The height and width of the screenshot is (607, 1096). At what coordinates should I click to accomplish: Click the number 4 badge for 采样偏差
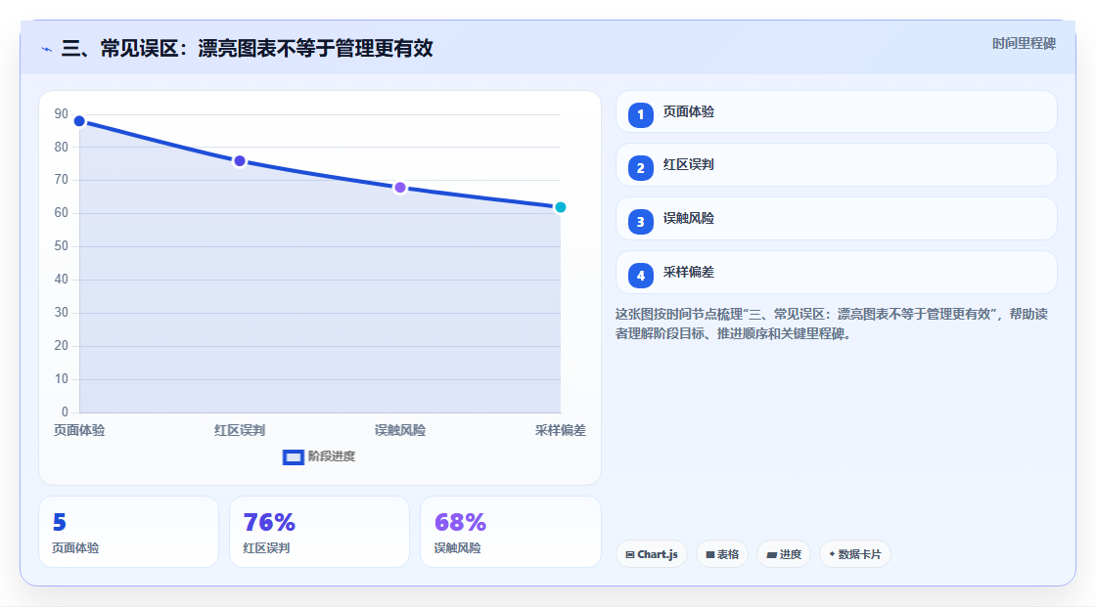(x=640, y=276)
